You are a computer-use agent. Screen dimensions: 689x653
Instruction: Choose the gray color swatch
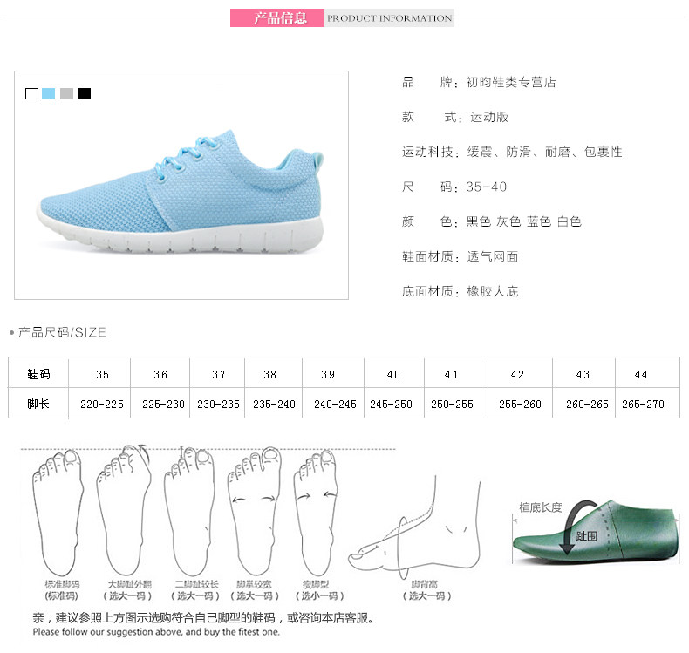tap(66, 93)
